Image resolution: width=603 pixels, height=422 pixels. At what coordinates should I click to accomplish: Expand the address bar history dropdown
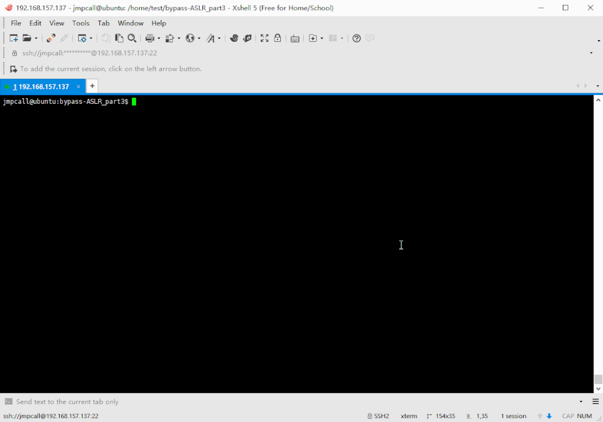click(x=591, y=53)
